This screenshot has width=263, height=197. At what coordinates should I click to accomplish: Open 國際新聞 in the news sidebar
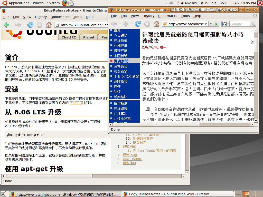(x=121, y=82)
